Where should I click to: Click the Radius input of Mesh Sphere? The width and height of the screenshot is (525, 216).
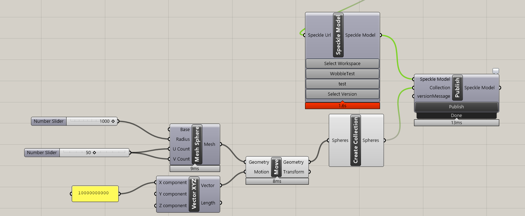[182, 139]
